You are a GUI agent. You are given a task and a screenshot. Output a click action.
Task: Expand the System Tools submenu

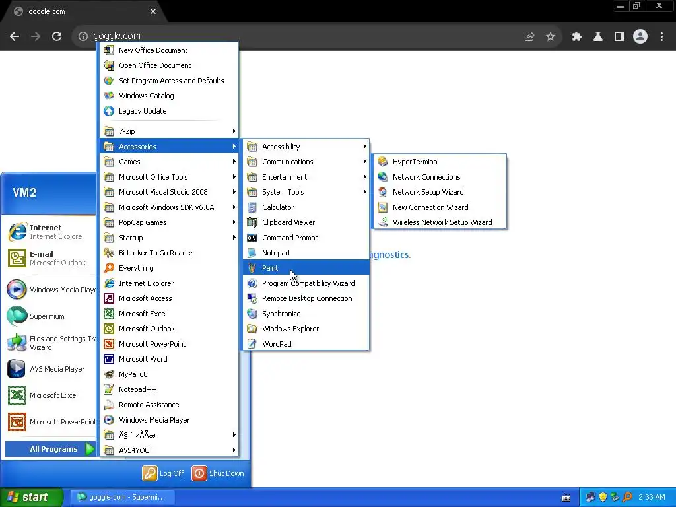[x=306, y=192]
